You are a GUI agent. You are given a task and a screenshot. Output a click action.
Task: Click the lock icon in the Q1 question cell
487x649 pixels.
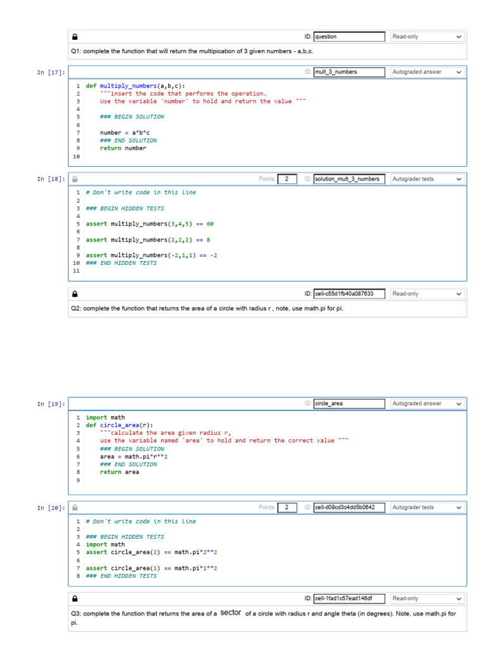[x=75, y=37]
